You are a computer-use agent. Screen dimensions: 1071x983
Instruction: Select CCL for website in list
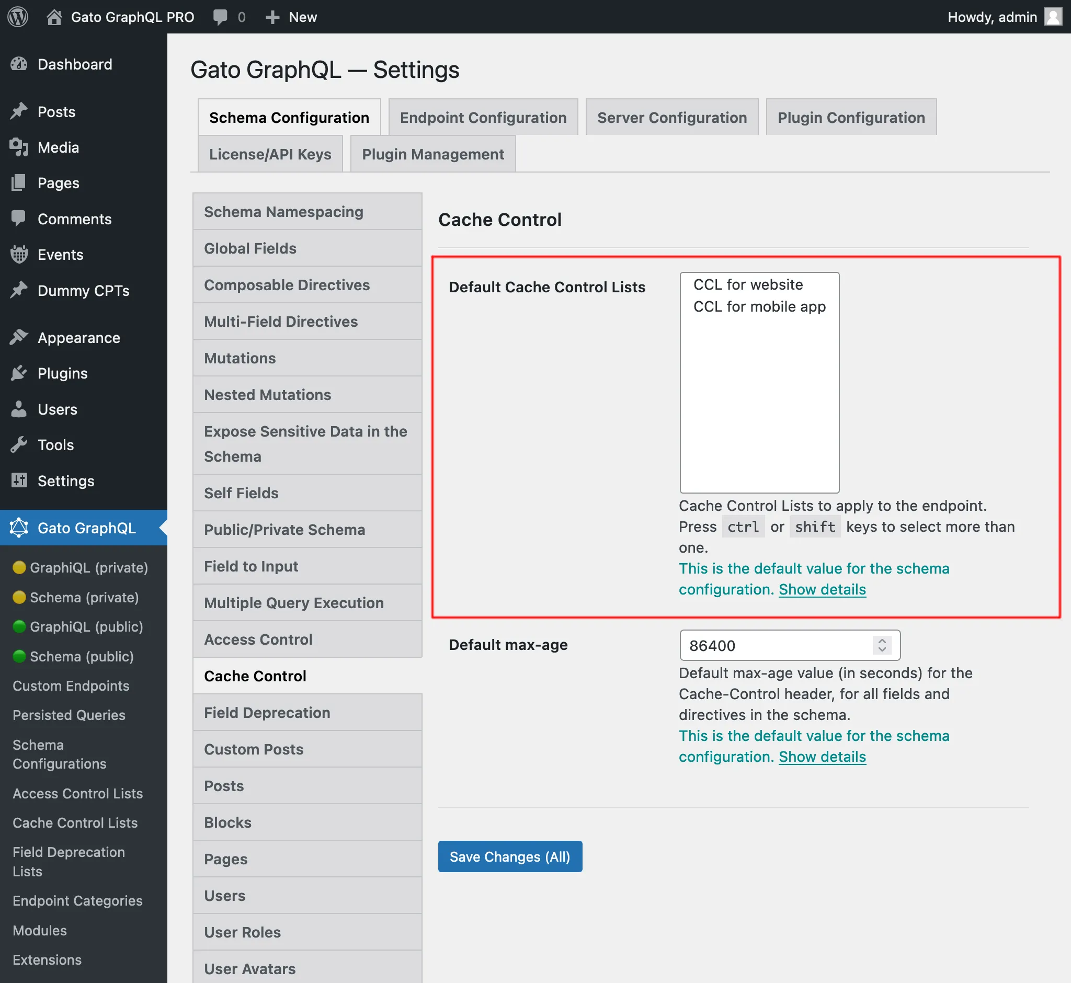coord(759,284)
